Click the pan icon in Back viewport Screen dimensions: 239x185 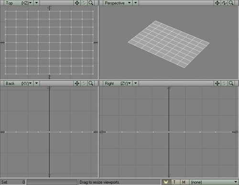pyautogui.click(x=77, y=83)
